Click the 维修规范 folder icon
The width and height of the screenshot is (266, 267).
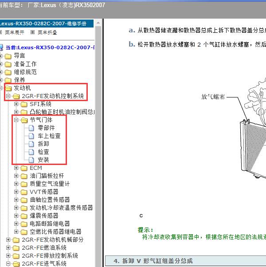pos(8,72)
